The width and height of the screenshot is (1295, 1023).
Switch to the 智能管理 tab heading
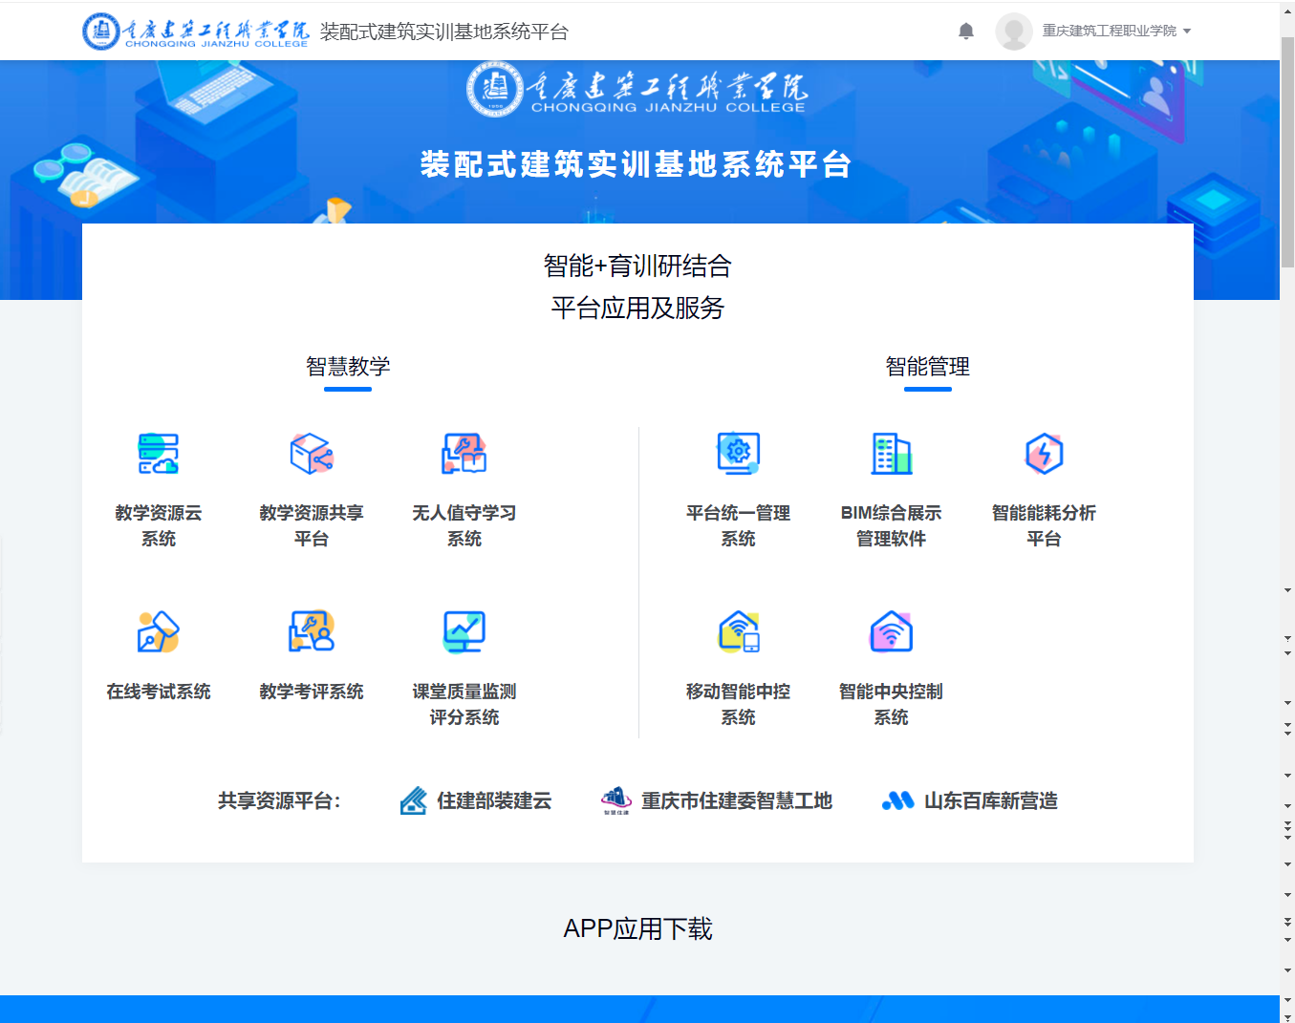tap(927, 367)
